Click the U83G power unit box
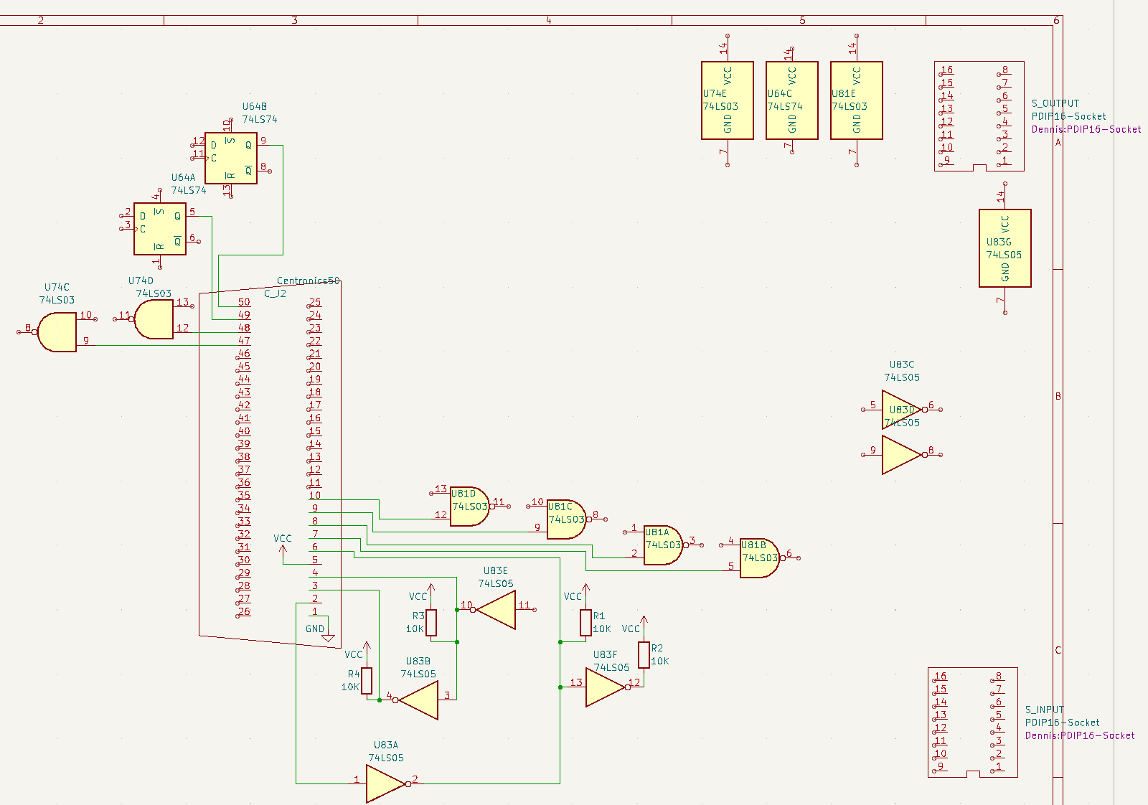Viewport: 1148px width, 805px height. tap(1005, 248)
